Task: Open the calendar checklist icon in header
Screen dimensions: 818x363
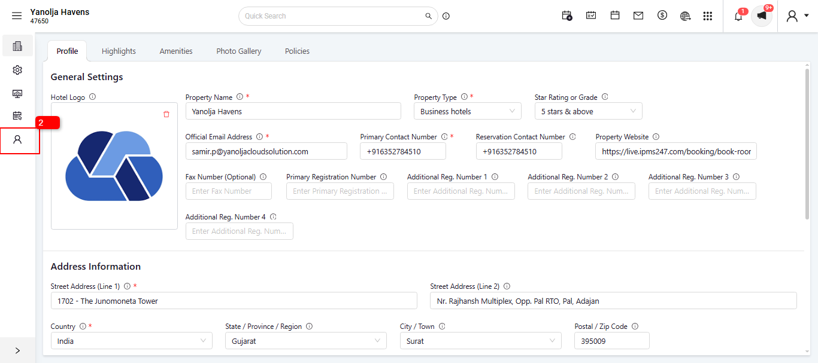Action: [591, 16]
